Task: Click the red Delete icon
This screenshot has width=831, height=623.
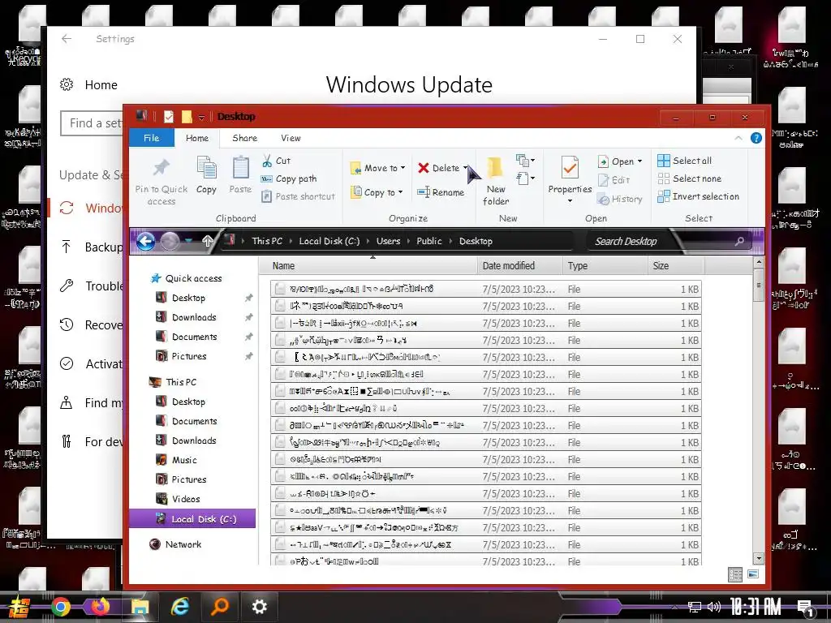Action: pos(423,168)
